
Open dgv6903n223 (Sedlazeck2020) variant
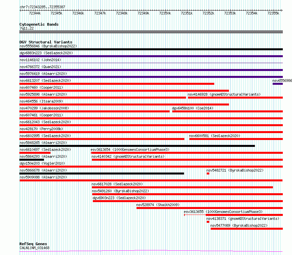click(x=119, y=198)
